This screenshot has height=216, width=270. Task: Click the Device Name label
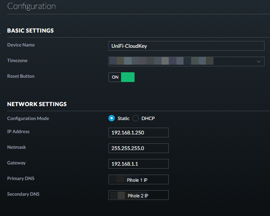tap(21, 45)
